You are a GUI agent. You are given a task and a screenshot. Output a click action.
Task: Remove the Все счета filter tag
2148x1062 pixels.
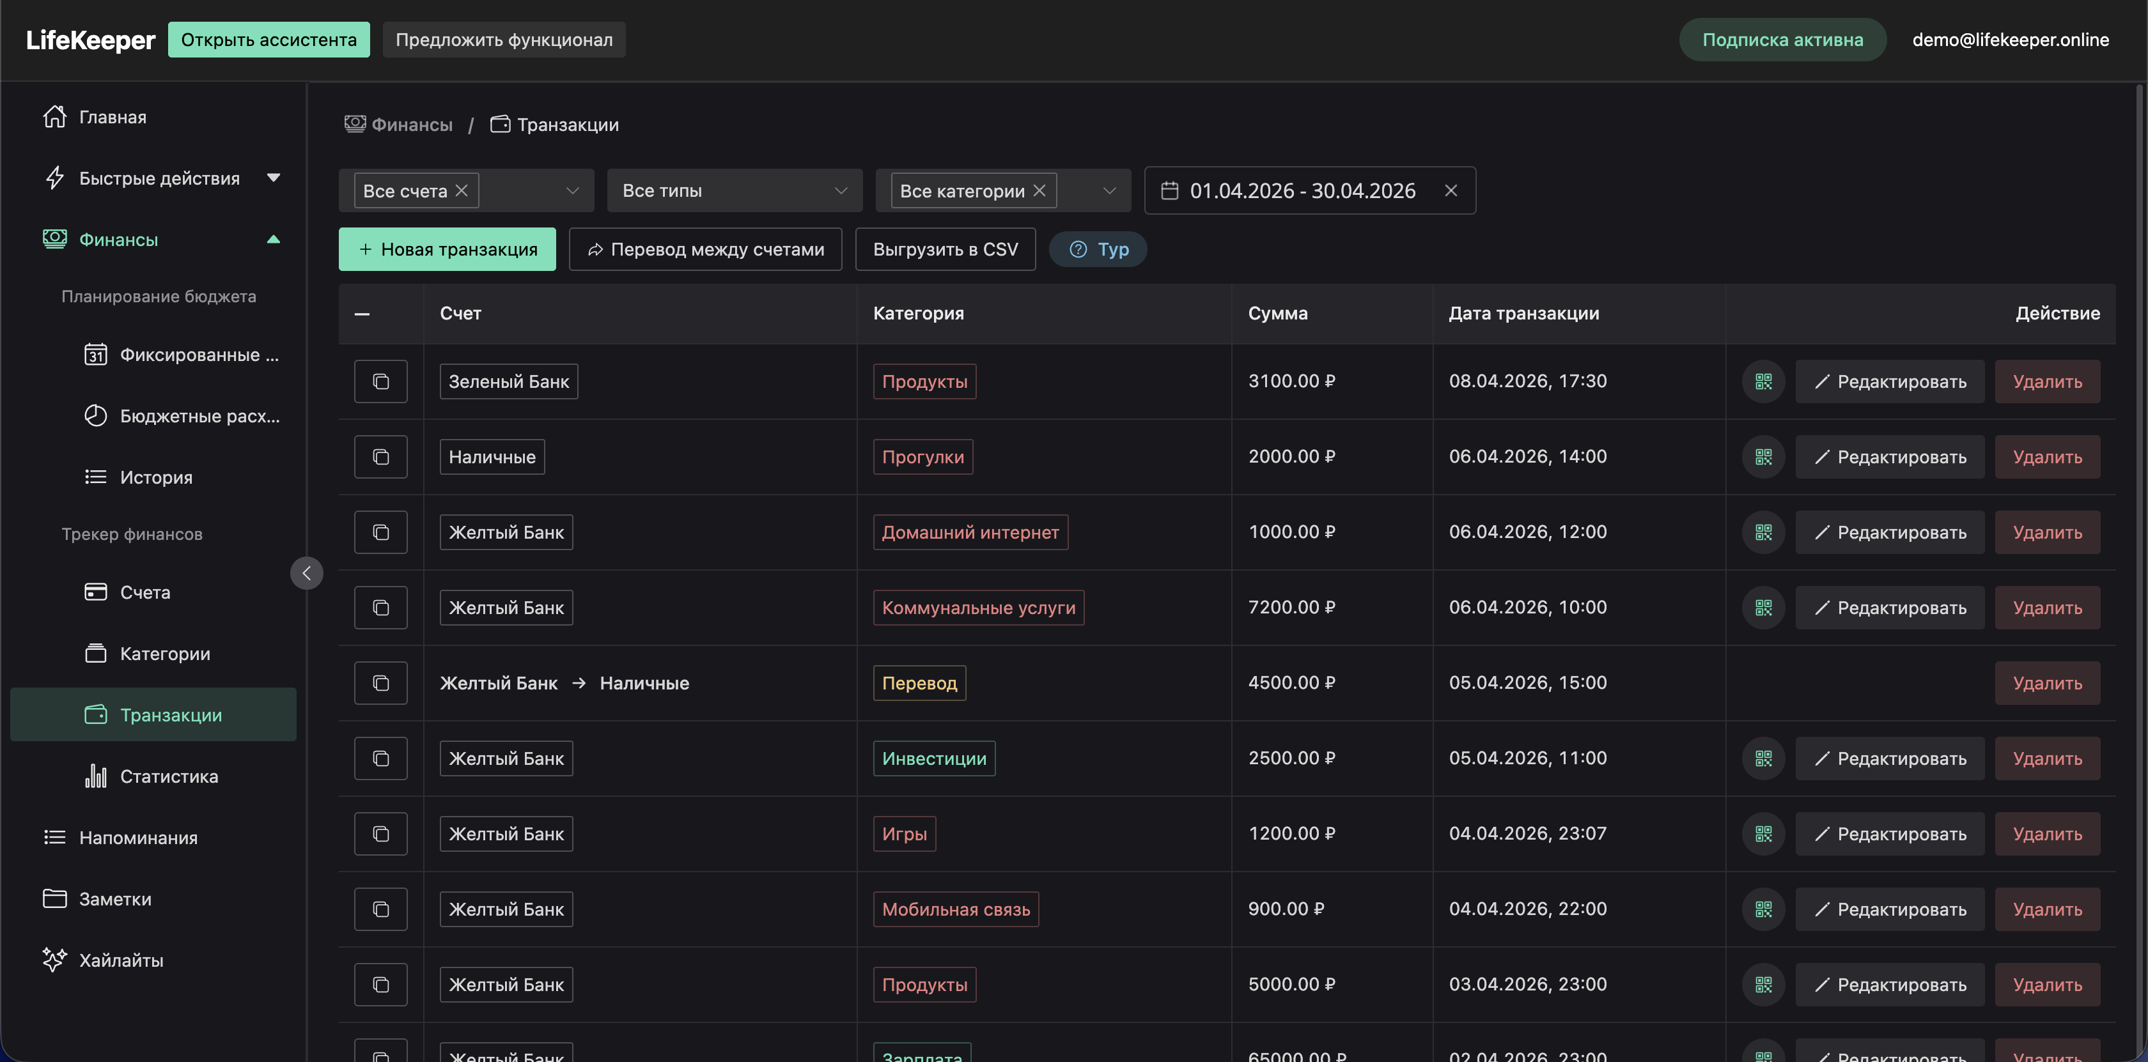(461, 191)
